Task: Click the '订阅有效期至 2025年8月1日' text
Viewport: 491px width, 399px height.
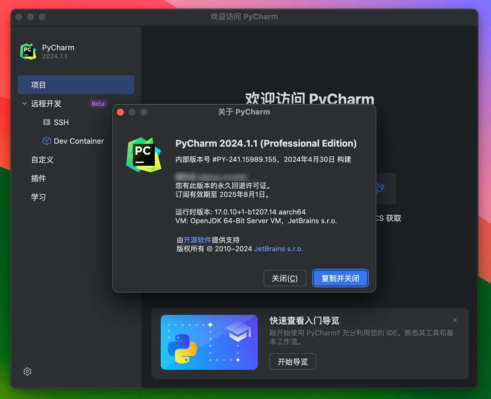Action: click(x=222, y=194)
